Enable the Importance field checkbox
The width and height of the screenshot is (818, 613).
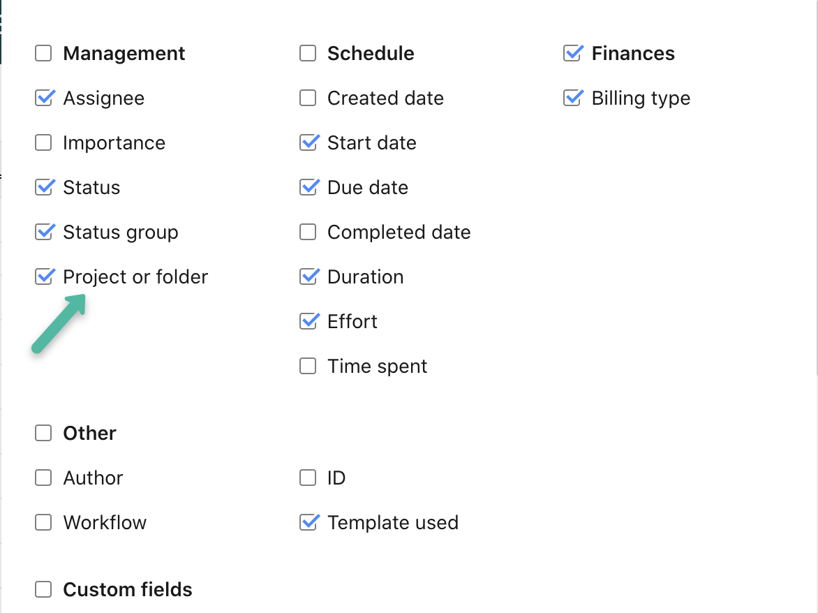click(x=43, y=143)
